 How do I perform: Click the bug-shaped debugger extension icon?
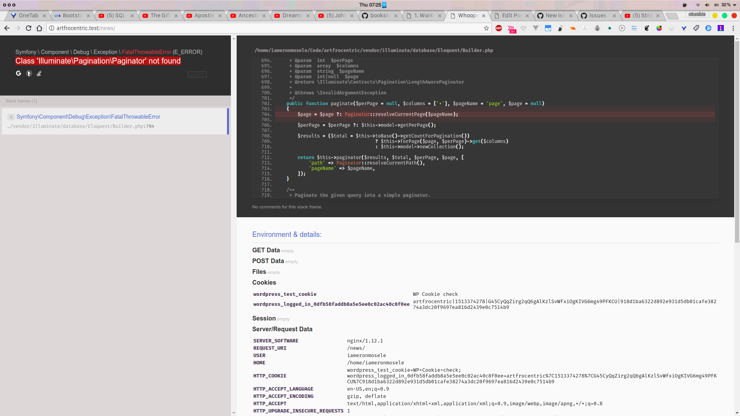pyautogui.click(x=598, y=28)
